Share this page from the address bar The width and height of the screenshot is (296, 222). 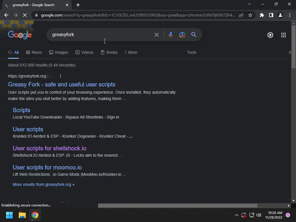(x=241, y=15)
